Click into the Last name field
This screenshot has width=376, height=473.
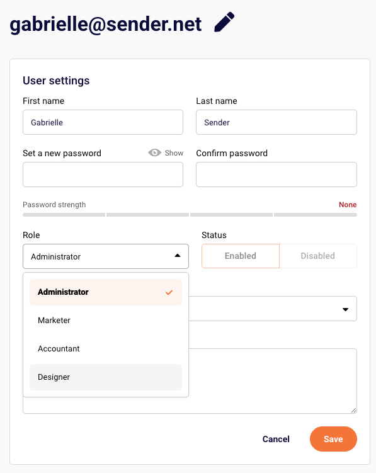[x=276, y=122]
